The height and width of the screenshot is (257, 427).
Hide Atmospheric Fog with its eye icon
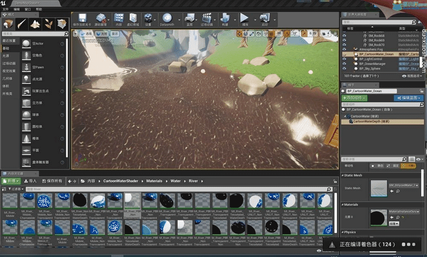(x=344, y=49)
